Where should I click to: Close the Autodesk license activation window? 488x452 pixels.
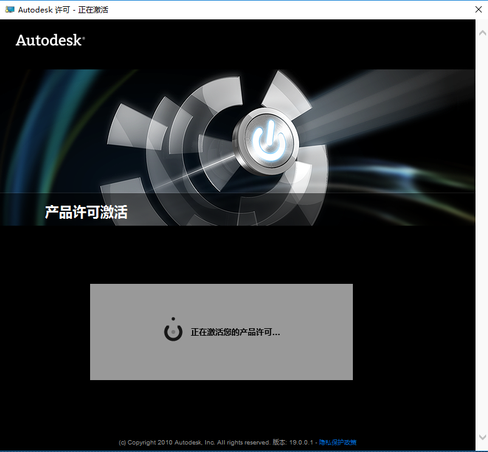(x=479, y=9)
